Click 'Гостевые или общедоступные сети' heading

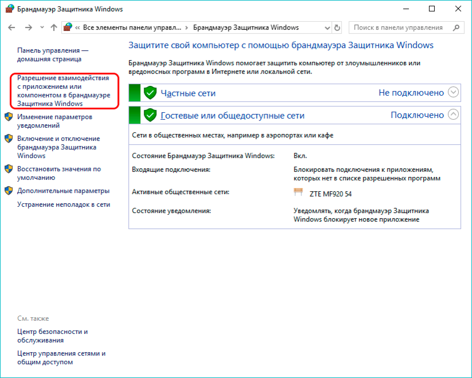(233, 115)
